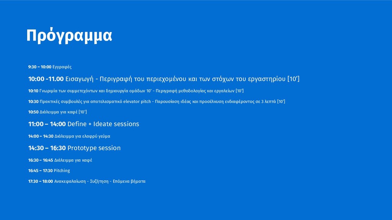Click the 16:45 – 17:30 Pitching line
This screenshot has height=220, width=392.
(x=49, y=171)
